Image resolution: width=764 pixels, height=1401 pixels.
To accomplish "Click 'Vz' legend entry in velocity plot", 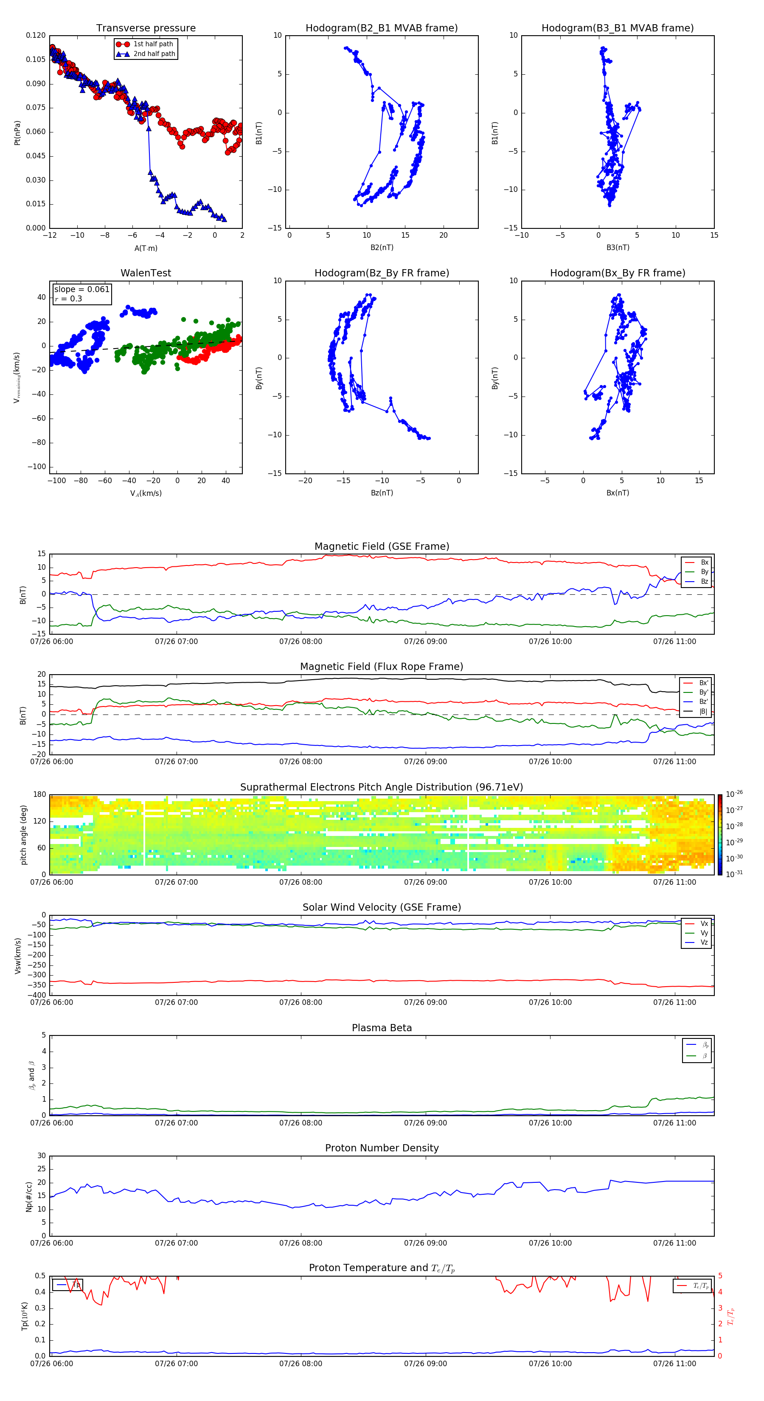I will tap(697, 942).
